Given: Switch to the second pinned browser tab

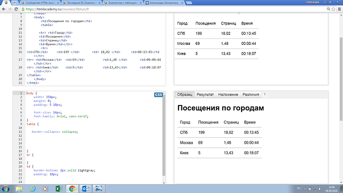Looking at the screenshot, I should [x=14, y=3].
